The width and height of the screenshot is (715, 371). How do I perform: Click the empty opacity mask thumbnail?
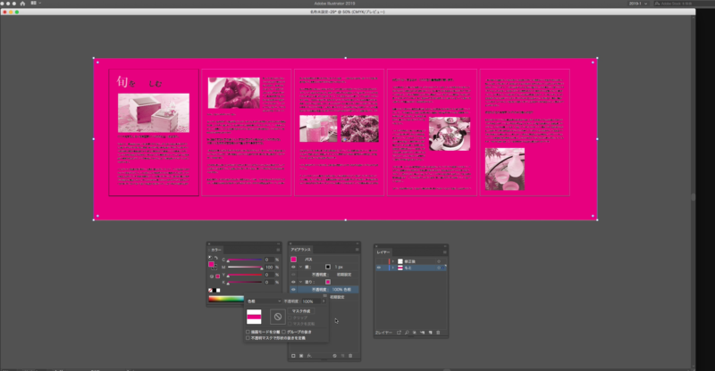(x=278, y=317)
